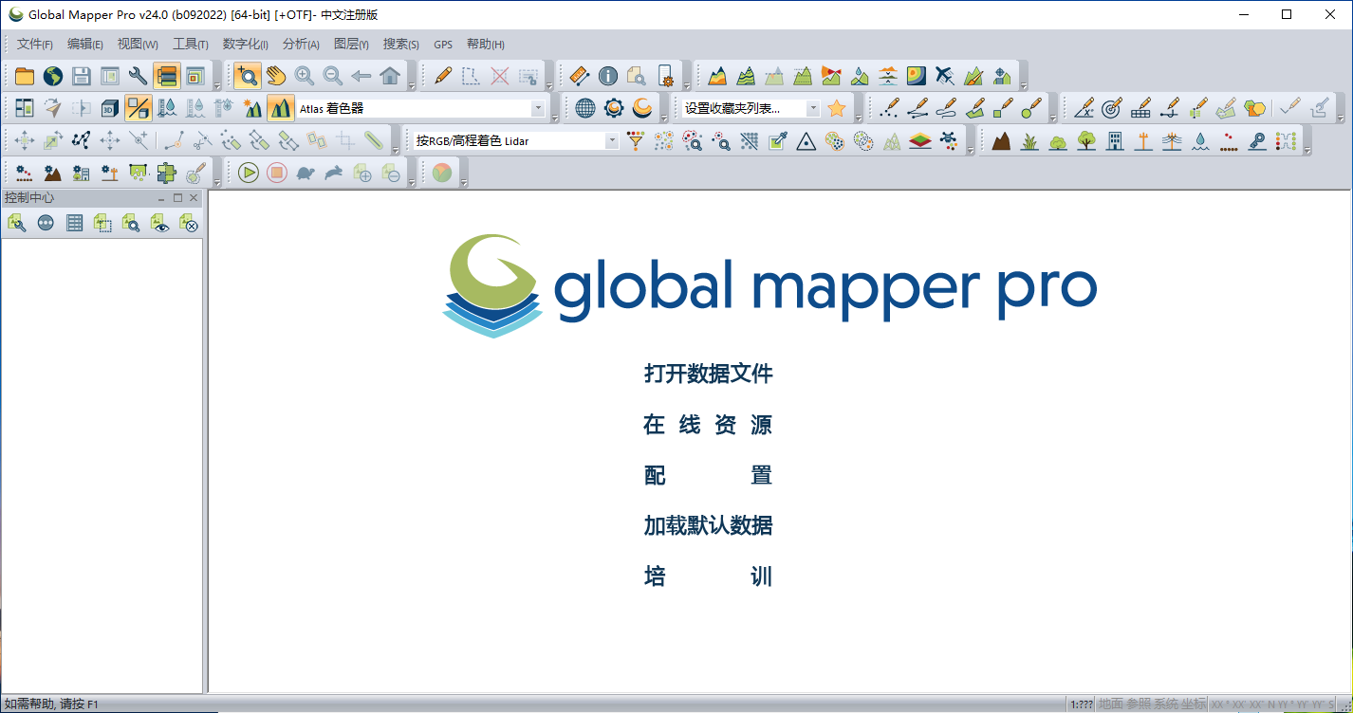The image size is (1353, 713).
Task: Open the 分析(A) menu
Action: tap(299, 44)
